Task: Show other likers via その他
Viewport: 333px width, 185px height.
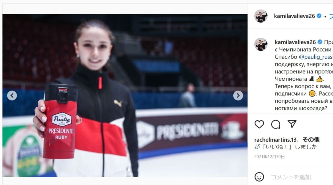Action: coord(311,139)
